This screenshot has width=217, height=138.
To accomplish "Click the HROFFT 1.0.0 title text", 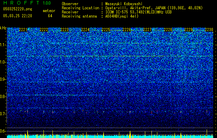I will tap(27, 3).
